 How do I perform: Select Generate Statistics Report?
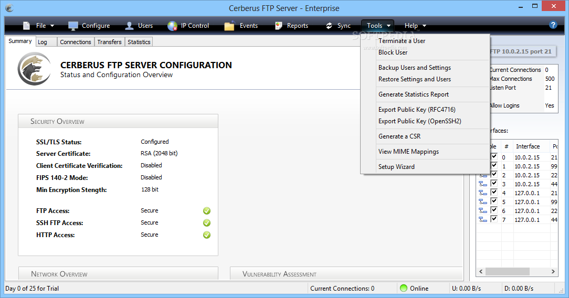(426, 94)
